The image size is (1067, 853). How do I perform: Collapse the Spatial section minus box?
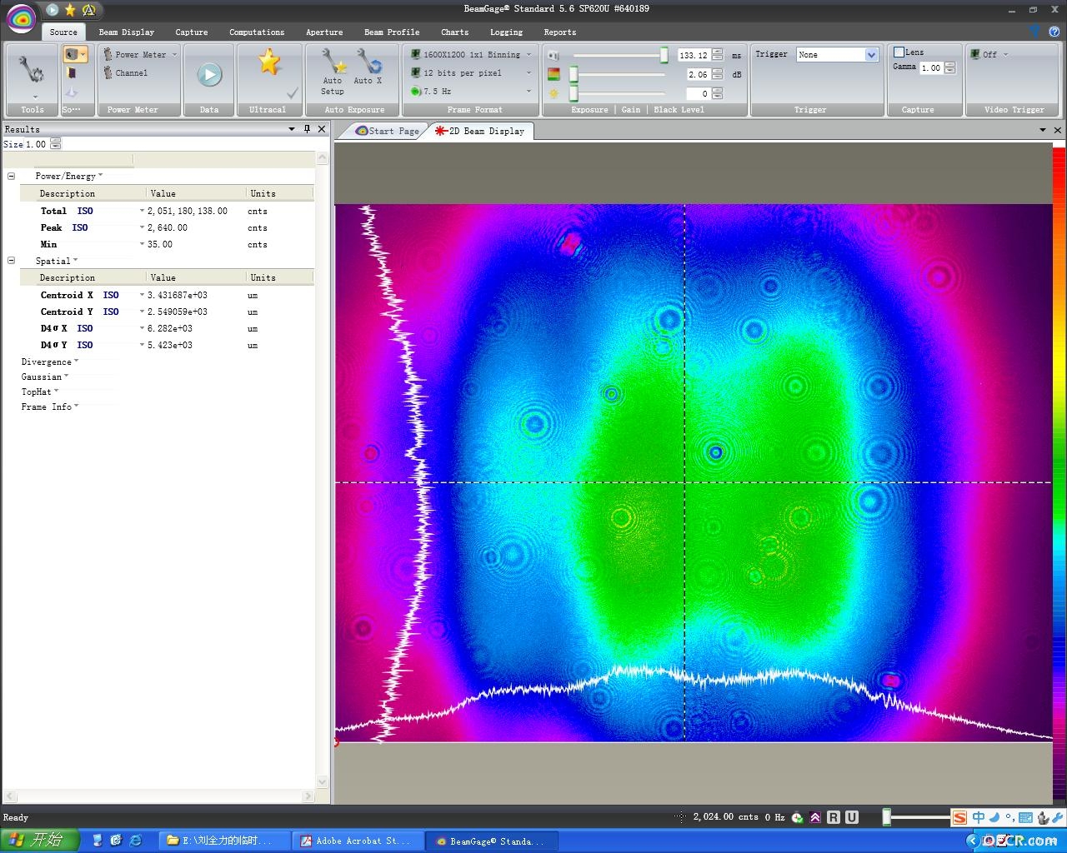point(11,260)
